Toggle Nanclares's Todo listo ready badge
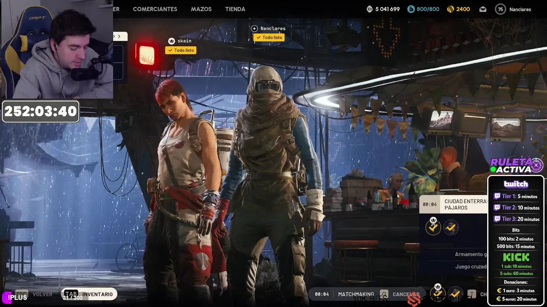This screenshot has height=307, width=547. 269,38
